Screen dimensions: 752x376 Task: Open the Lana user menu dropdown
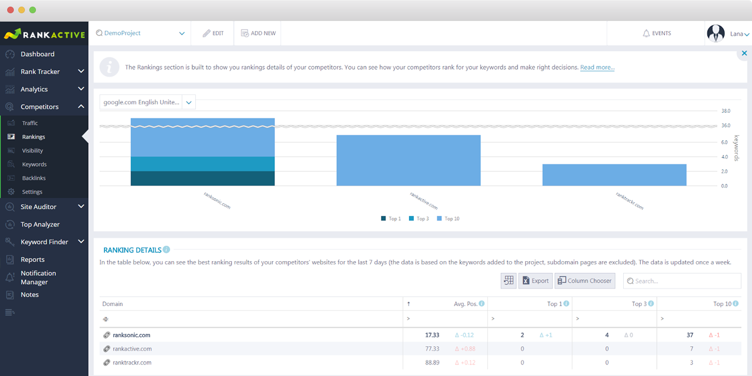(x=740, y=34)
